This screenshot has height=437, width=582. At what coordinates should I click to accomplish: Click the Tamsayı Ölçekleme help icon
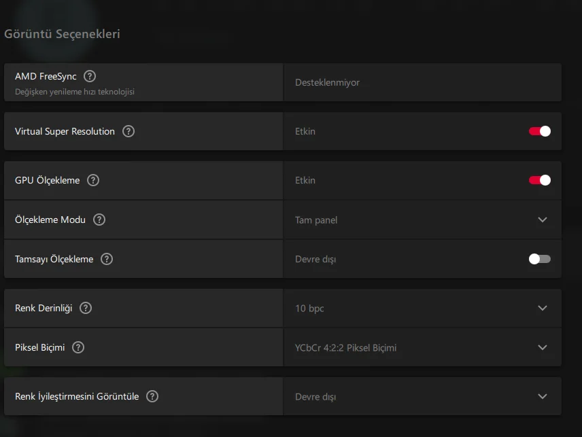(x=107, y=259)
